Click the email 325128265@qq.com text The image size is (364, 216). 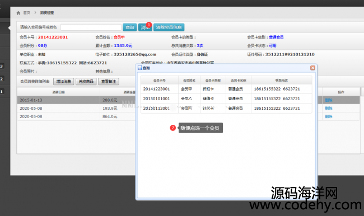pos(135,54)
